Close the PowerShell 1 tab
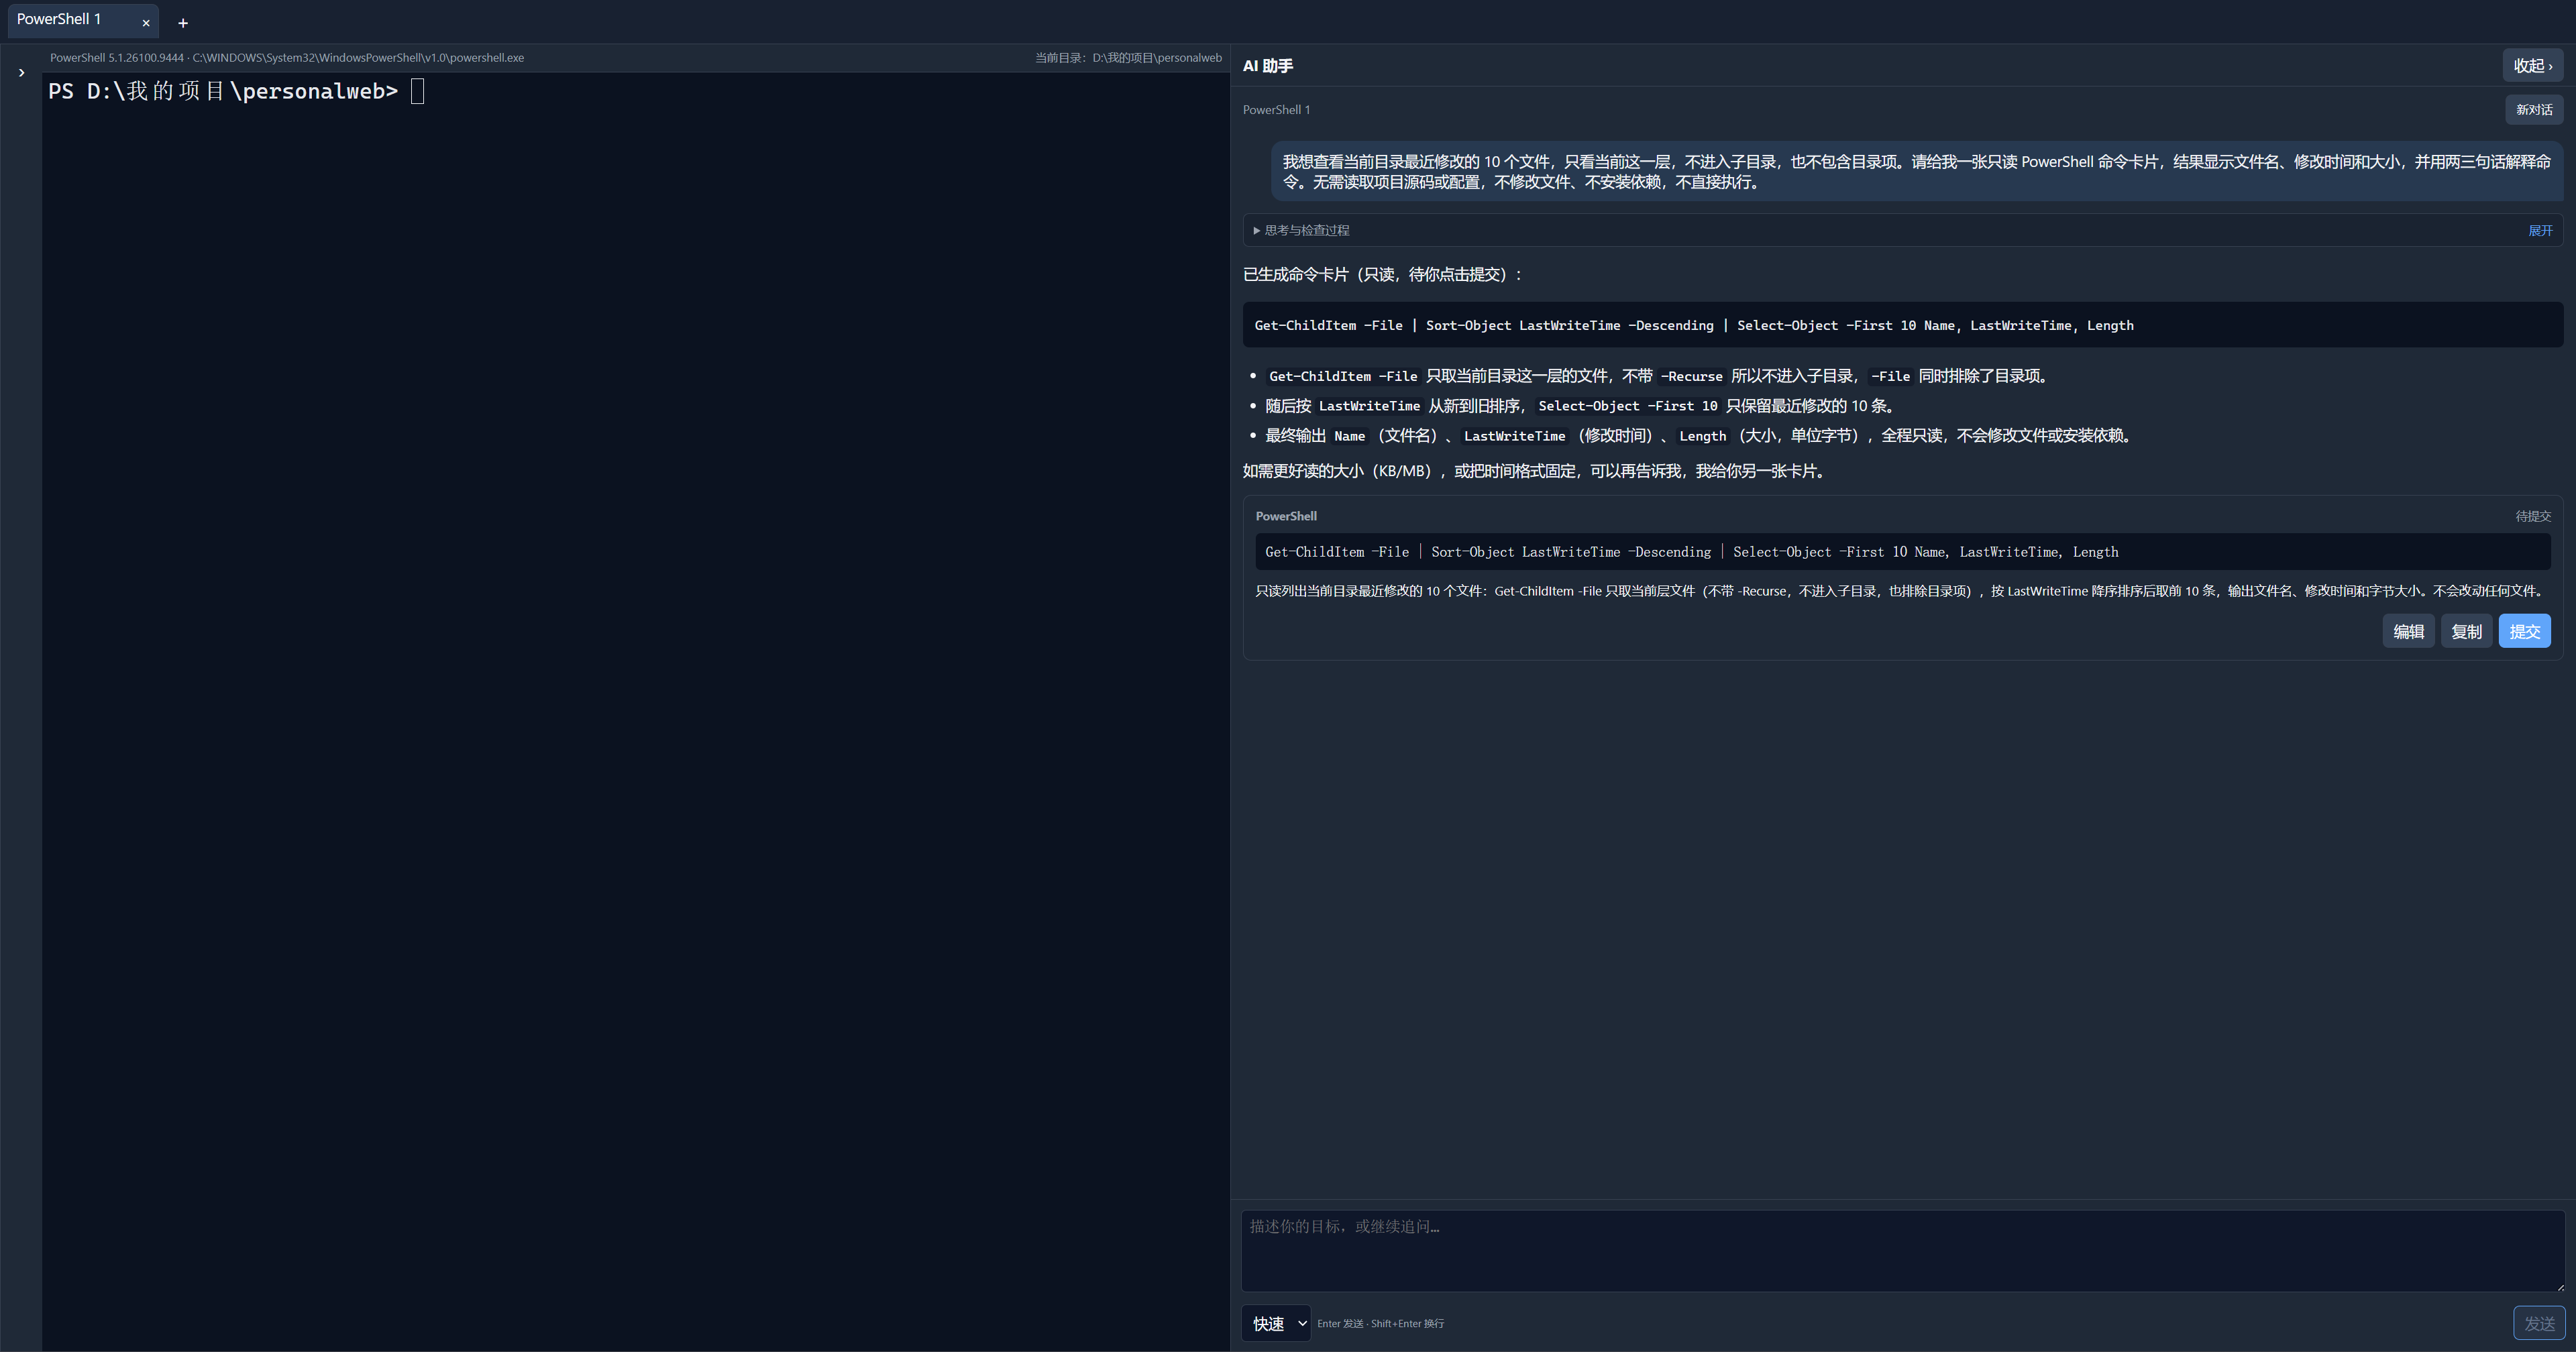Viewport: 2576px width, 1352px height. pos(146,23)
